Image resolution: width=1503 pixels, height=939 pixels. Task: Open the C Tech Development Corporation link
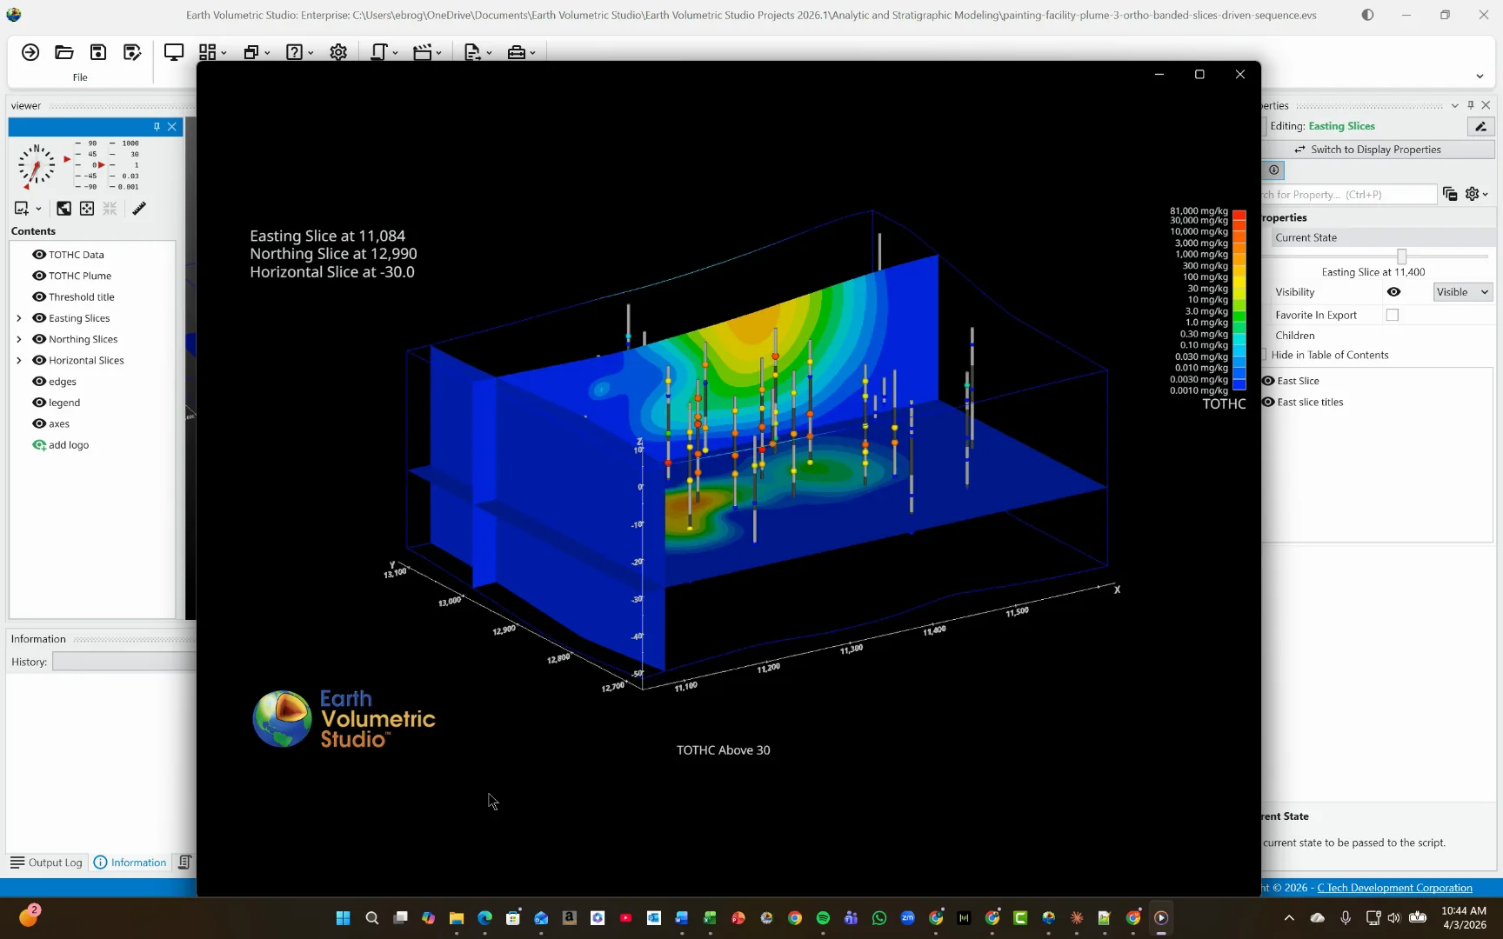coord(1394,888)
